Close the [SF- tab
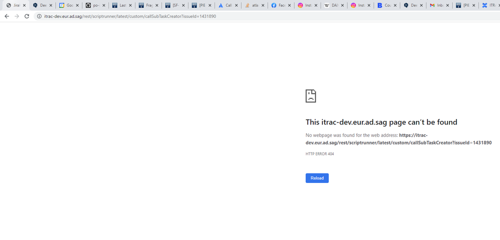Viewport: 500px width, 240px height. pos(183,5)
